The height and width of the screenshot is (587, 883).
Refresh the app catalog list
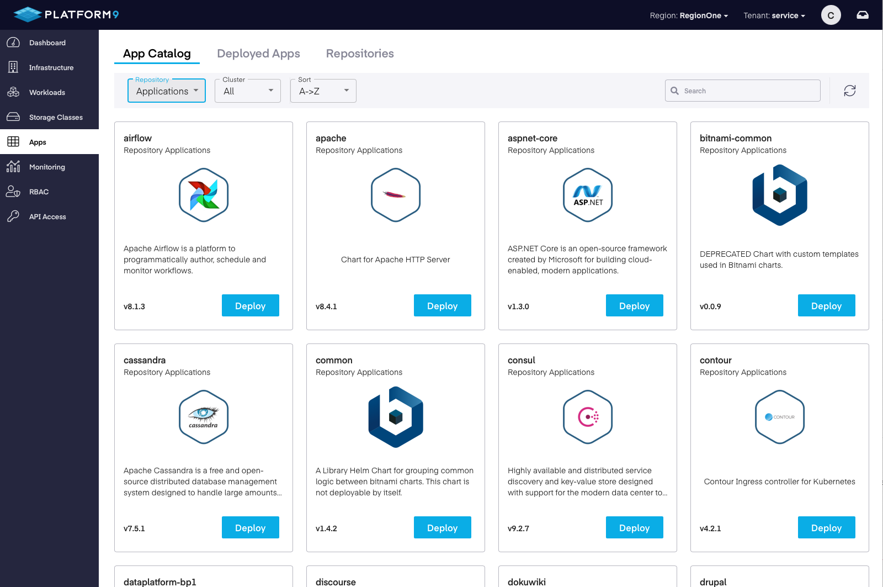(x=849, y=90)
